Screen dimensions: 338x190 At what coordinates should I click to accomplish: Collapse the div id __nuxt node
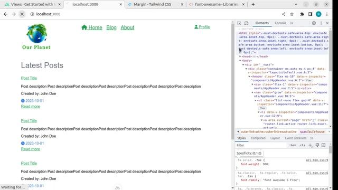243,64
